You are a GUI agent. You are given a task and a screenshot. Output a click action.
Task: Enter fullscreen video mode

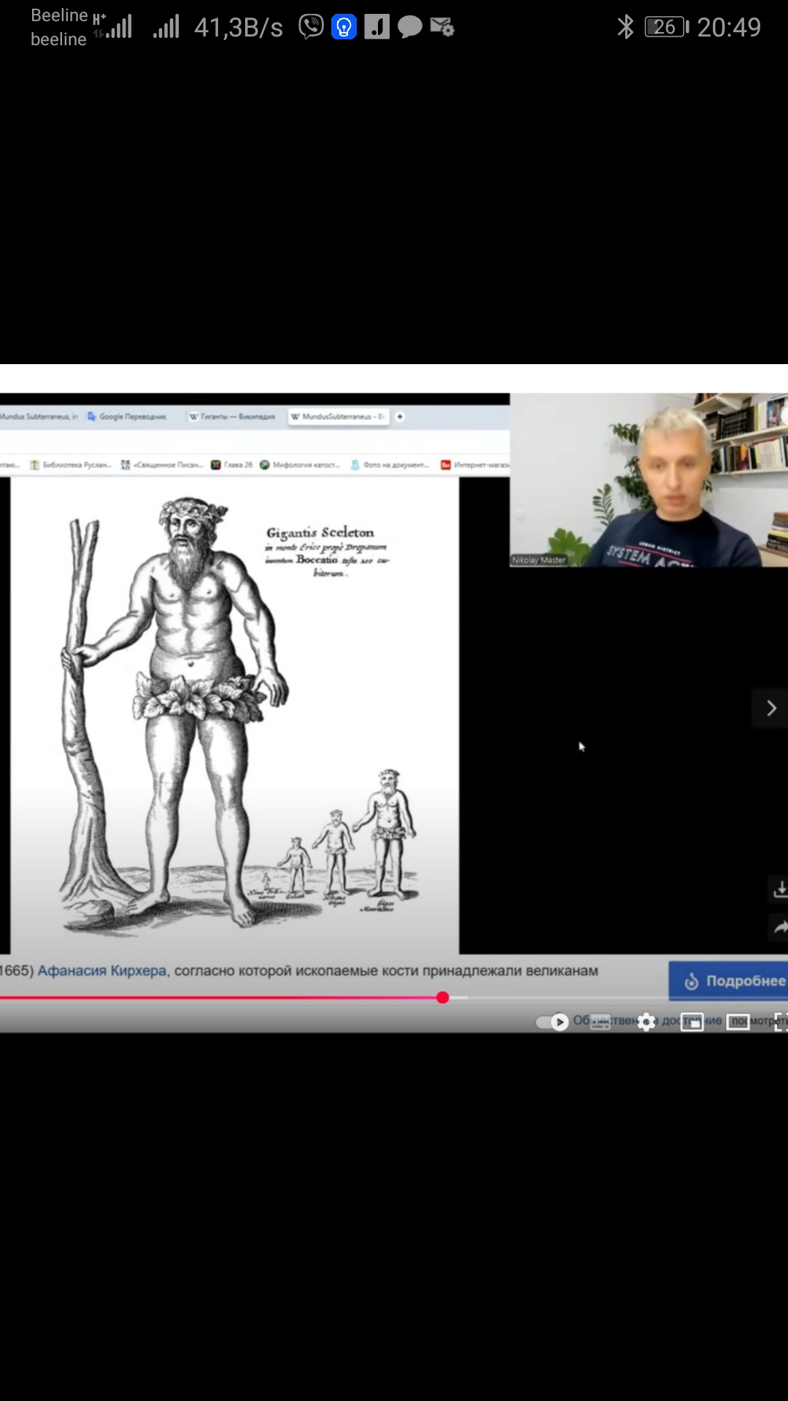tap(781, 1022)
